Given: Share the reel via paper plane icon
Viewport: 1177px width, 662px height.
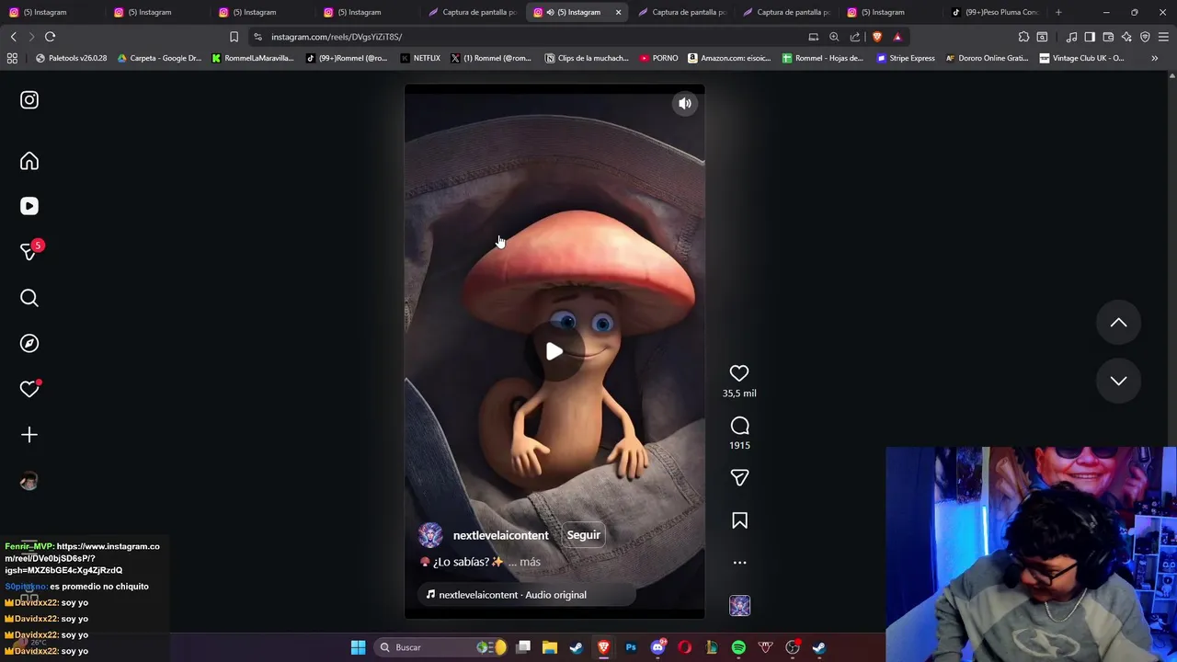Looking at the screenshot, I should click(739, 477).
